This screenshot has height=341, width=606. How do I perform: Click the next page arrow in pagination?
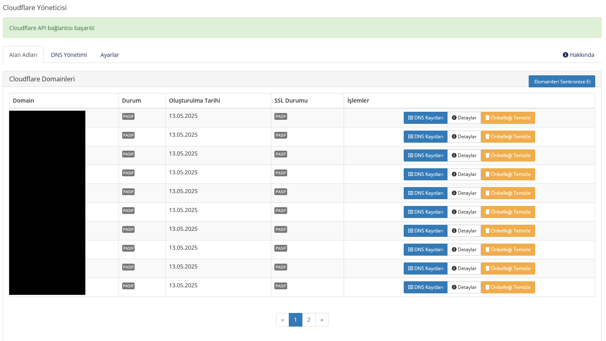[322, 320]
